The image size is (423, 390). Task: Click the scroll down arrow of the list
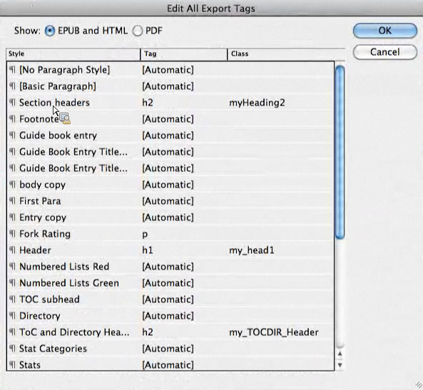coord(340,365)
